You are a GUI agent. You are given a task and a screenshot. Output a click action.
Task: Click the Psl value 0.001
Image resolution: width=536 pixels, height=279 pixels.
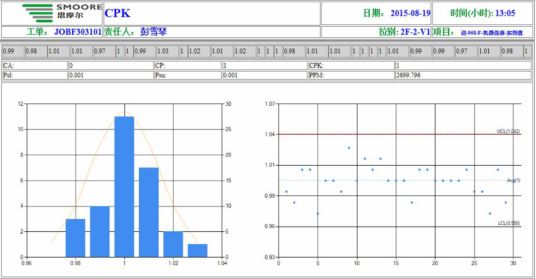[76, 75]
